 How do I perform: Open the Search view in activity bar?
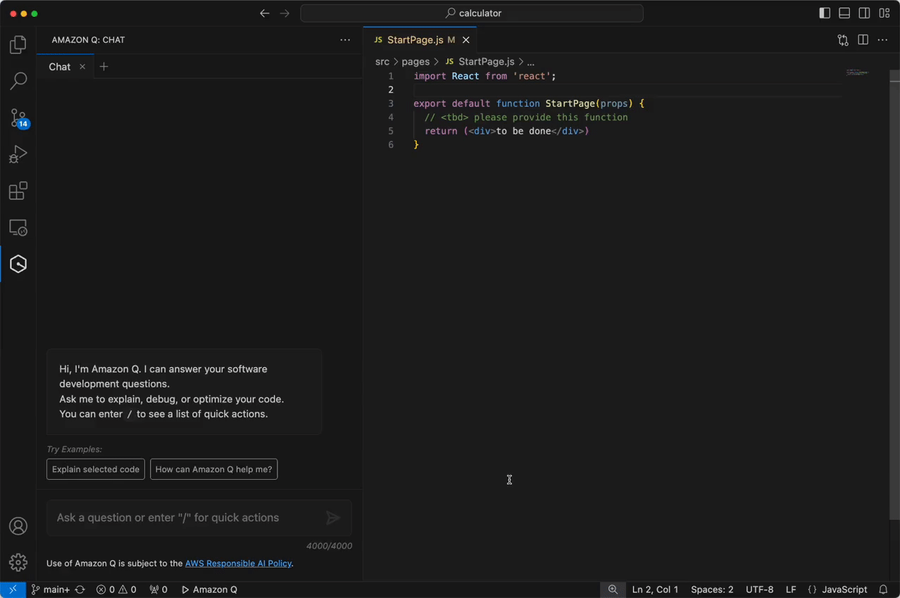[x=18, y=81]
